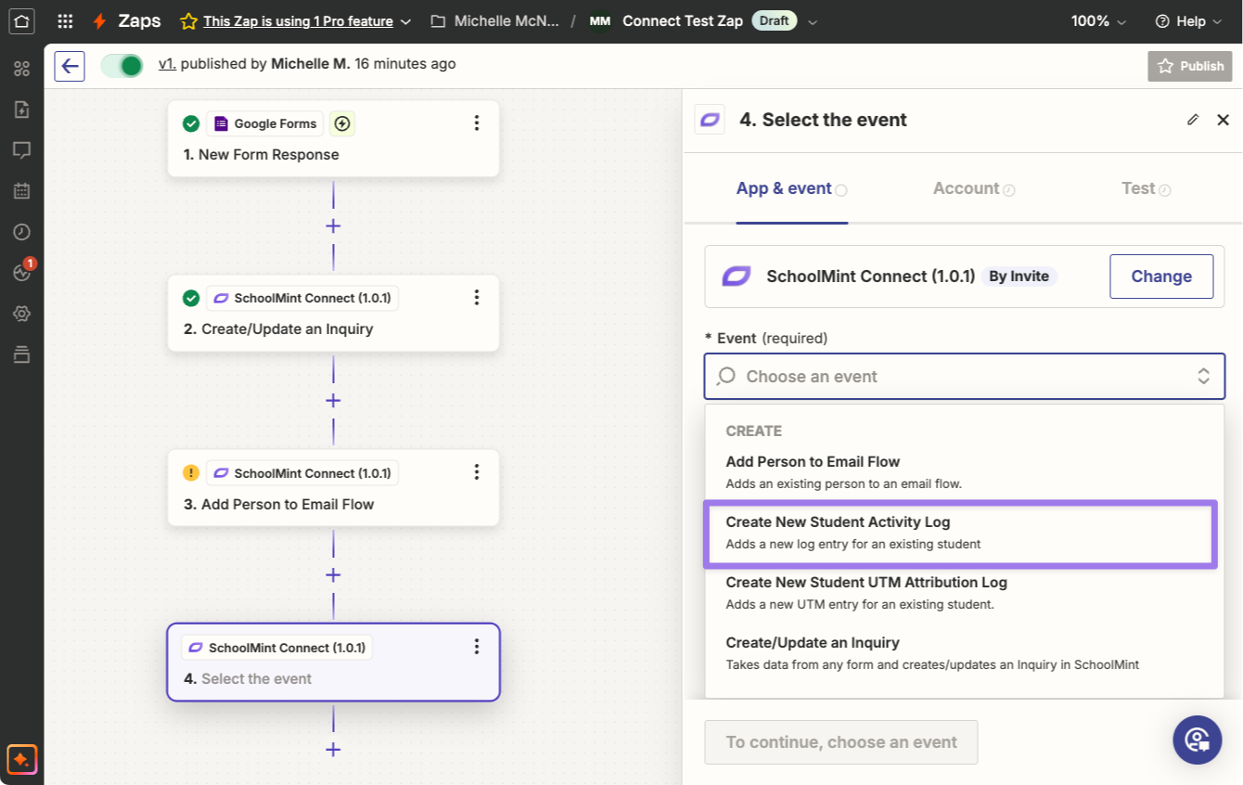Add a step after Add Person to Email Flow

[x=333, y=575]
